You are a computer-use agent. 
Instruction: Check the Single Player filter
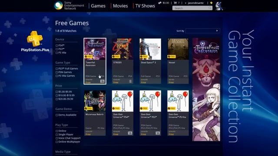point(57,135)
